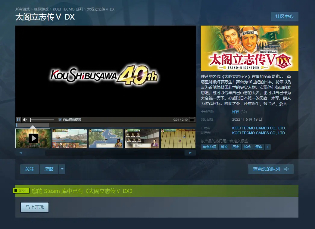Open publisher KOEI TECMO GAMES link
This screenshot has height=229, width=315.
[x=259, y=133]
